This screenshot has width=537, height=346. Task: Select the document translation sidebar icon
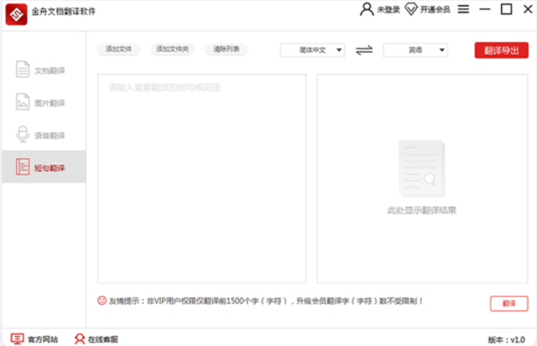pyautogui.click(x=22, y=69)
